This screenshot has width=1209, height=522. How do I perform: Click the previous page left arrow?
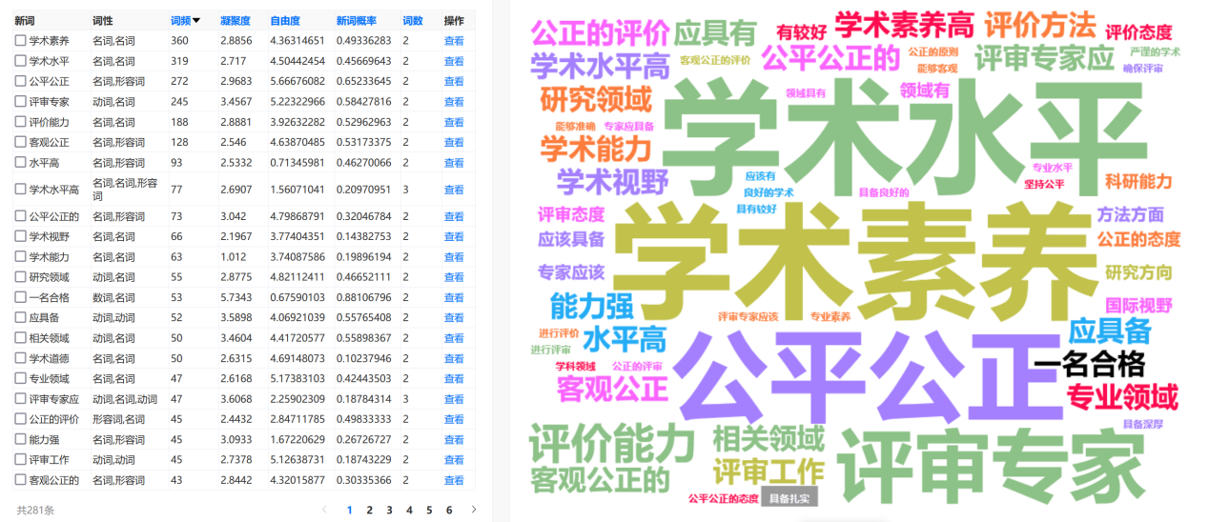point(324,510)
